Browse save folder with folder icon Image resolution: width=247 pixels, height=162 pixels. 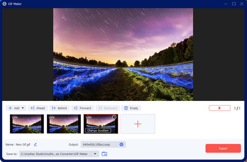pyautogui.click(x=105, y=154)
